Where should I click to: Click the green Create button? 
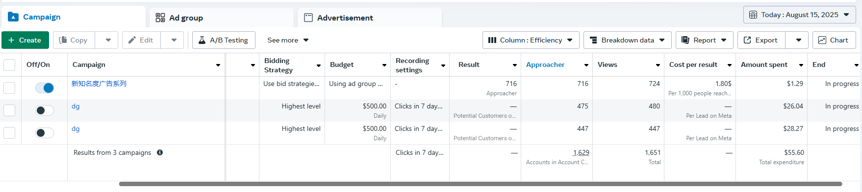(x=25, y=40)
